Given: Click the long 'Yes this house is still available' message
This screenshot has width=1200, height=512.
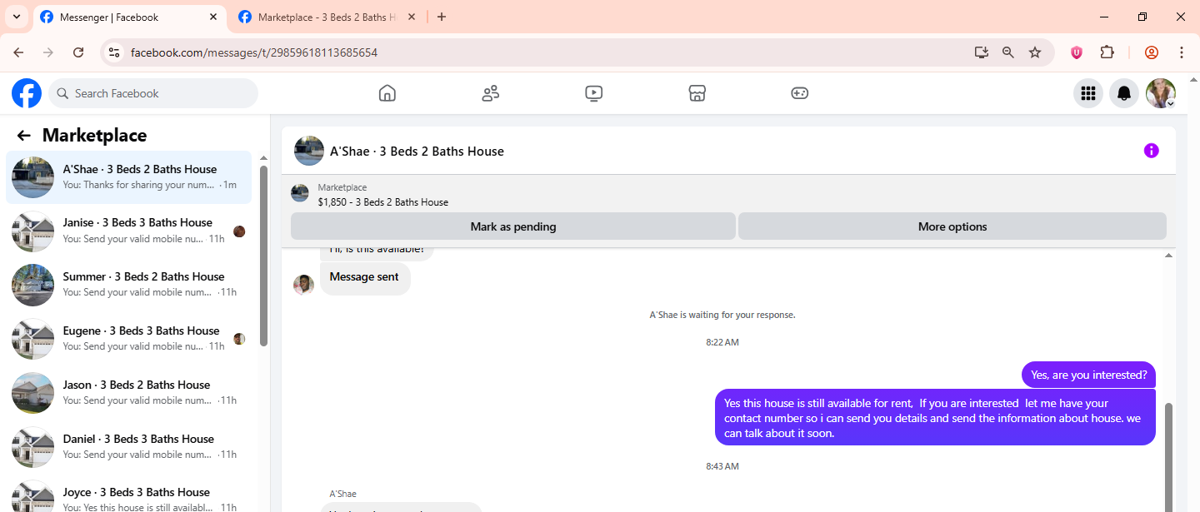Looking at the screenshot, I should [x=935, y=418].
